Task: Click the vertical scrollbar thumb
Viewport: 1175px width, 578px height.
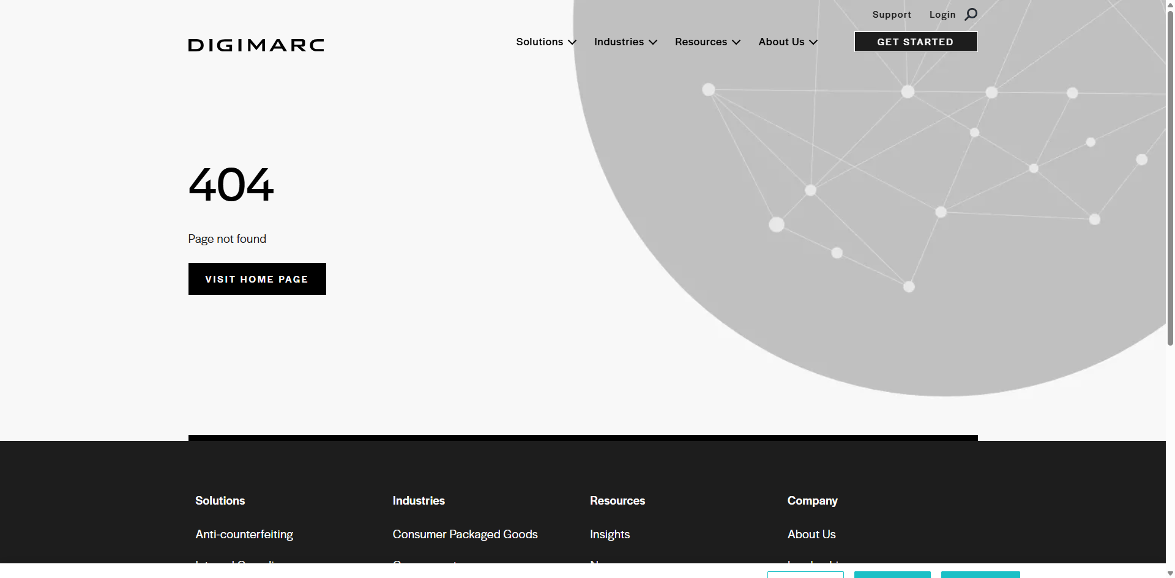Action: [1170, 177]
